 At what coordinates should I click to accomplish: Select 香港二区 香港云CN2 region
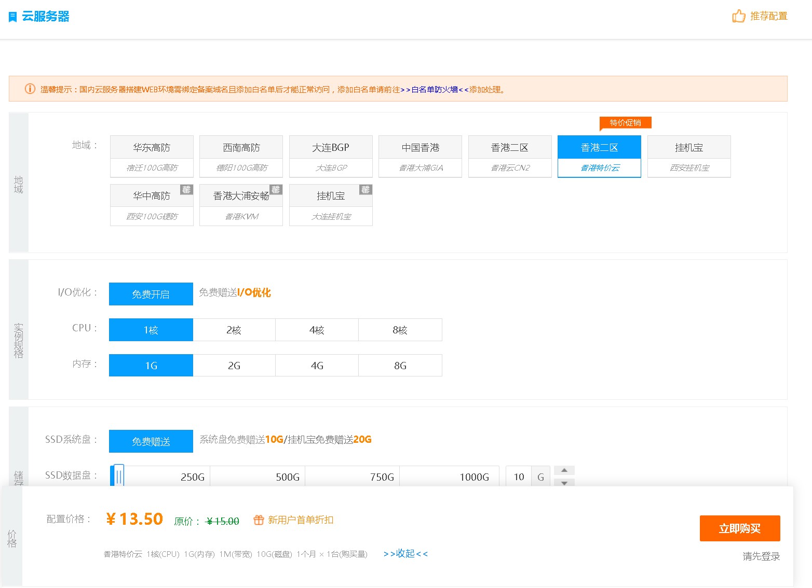pos(510,157)
